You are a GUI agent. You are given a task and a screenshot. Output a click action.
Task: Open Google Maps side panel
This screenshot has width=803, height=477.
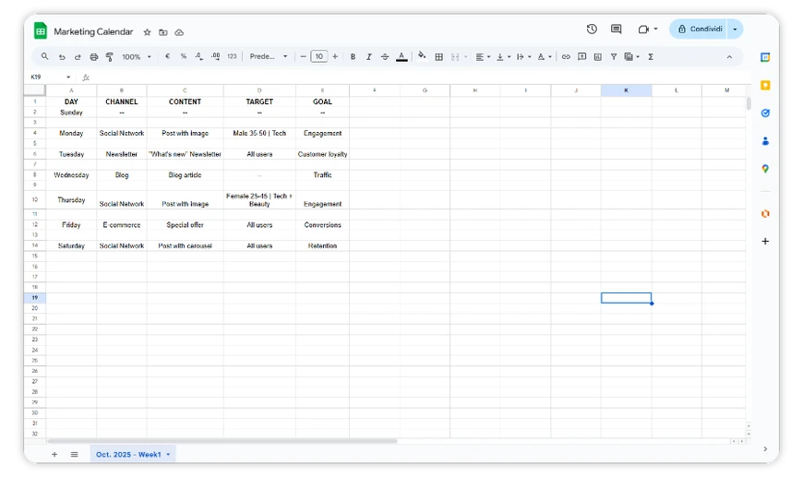coord(765,169)
